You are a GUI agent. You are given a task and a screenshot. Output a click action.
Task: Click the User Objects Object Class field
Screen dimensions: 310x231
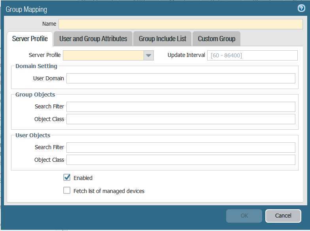click(181, 160)
